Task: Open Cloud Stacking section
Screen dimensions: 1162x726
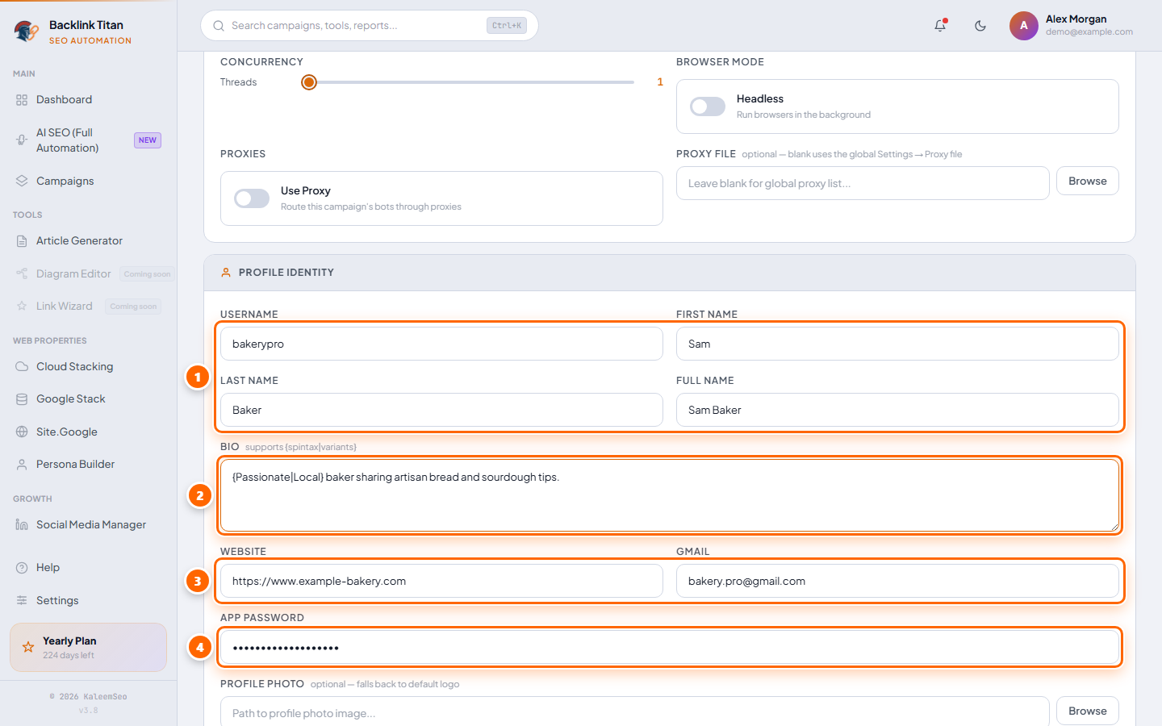Action: (88, 367)
